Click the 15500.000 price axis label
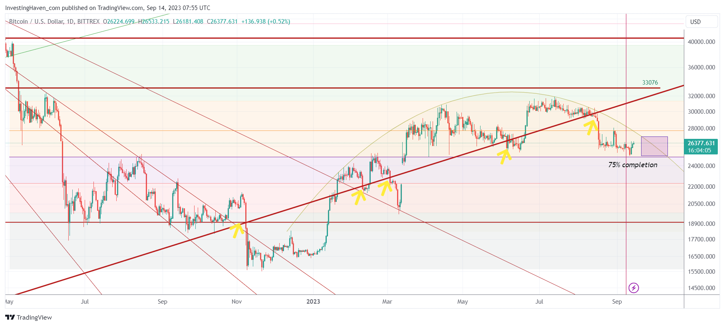 click(701, 272)
